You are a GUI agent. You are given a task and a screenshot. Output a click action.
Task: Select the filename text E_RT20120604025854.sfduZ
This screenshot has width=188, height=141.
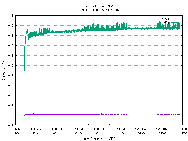98,10
